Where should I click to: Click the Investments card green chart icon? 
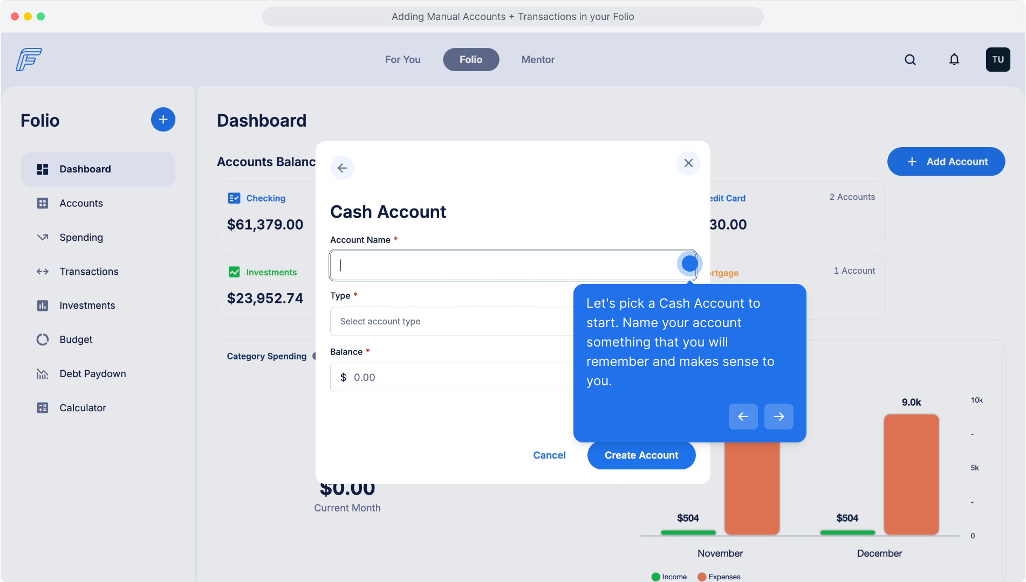click(234, 272)
